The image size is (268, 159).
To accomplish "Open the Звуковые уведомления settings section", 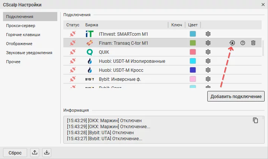I will click(x=29, y=53).
